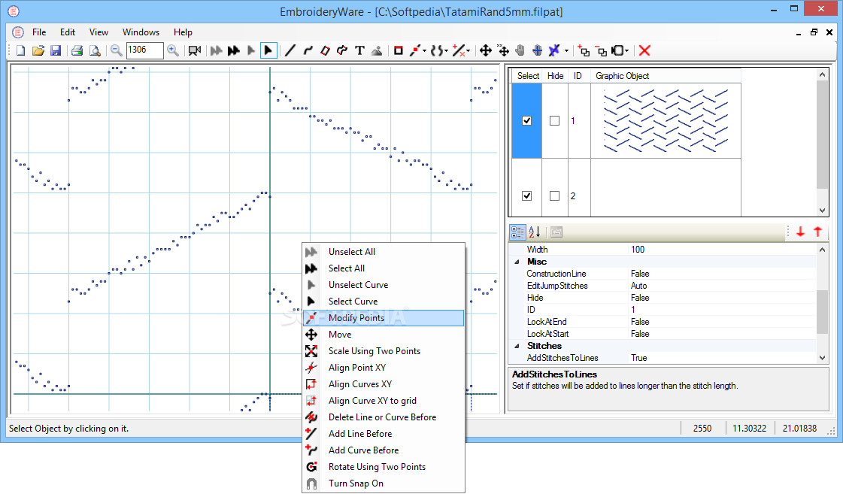Collapse the Misc property category

pyautogui.click(x=517, y=262)
